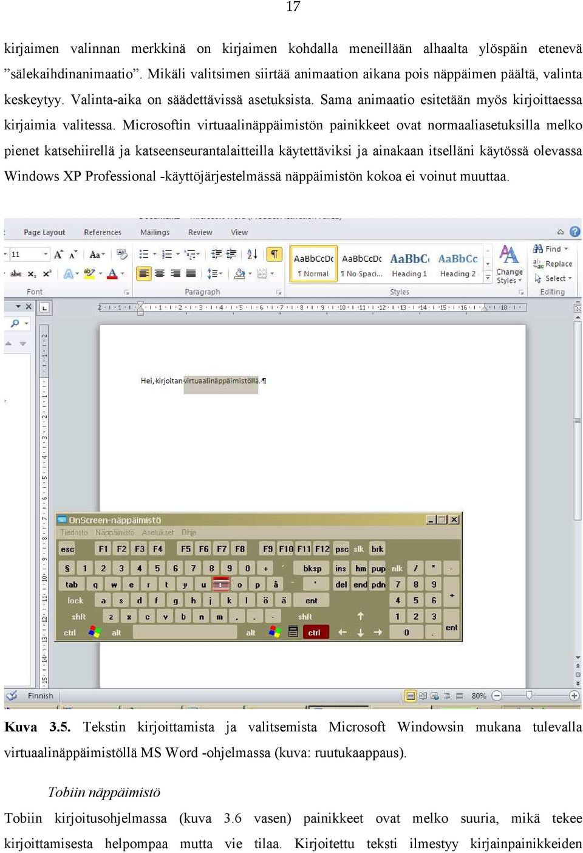Open the View tab
This screenshot has height=853, width=583.
[239, 232]
